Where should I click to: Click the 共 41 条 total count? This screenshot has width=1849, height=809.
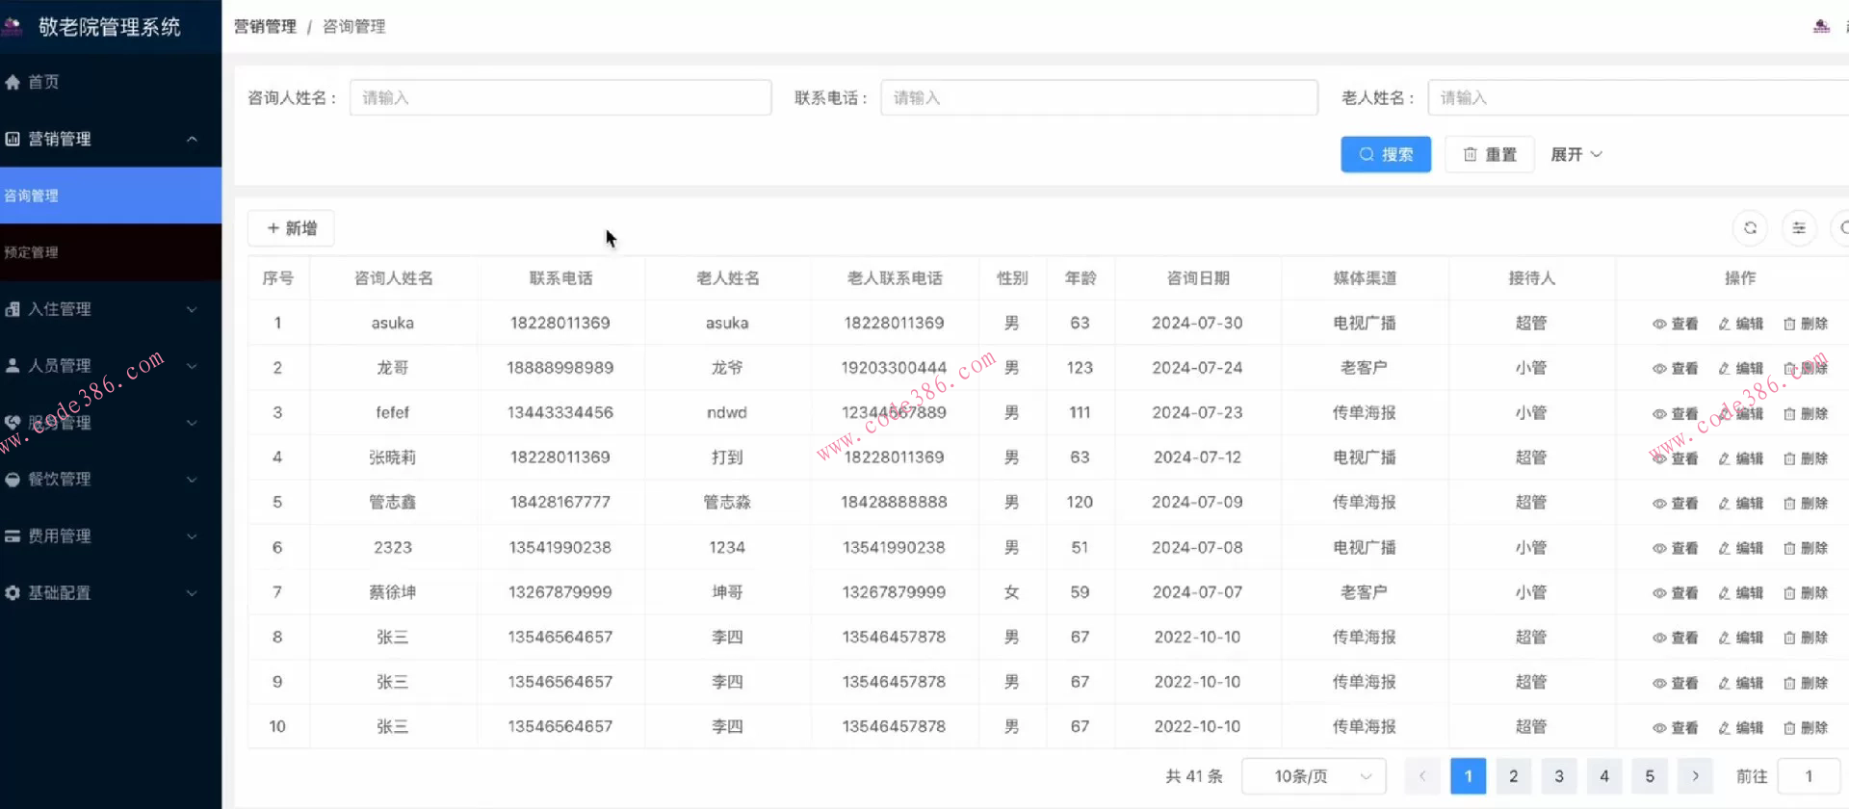[1193, 776]
